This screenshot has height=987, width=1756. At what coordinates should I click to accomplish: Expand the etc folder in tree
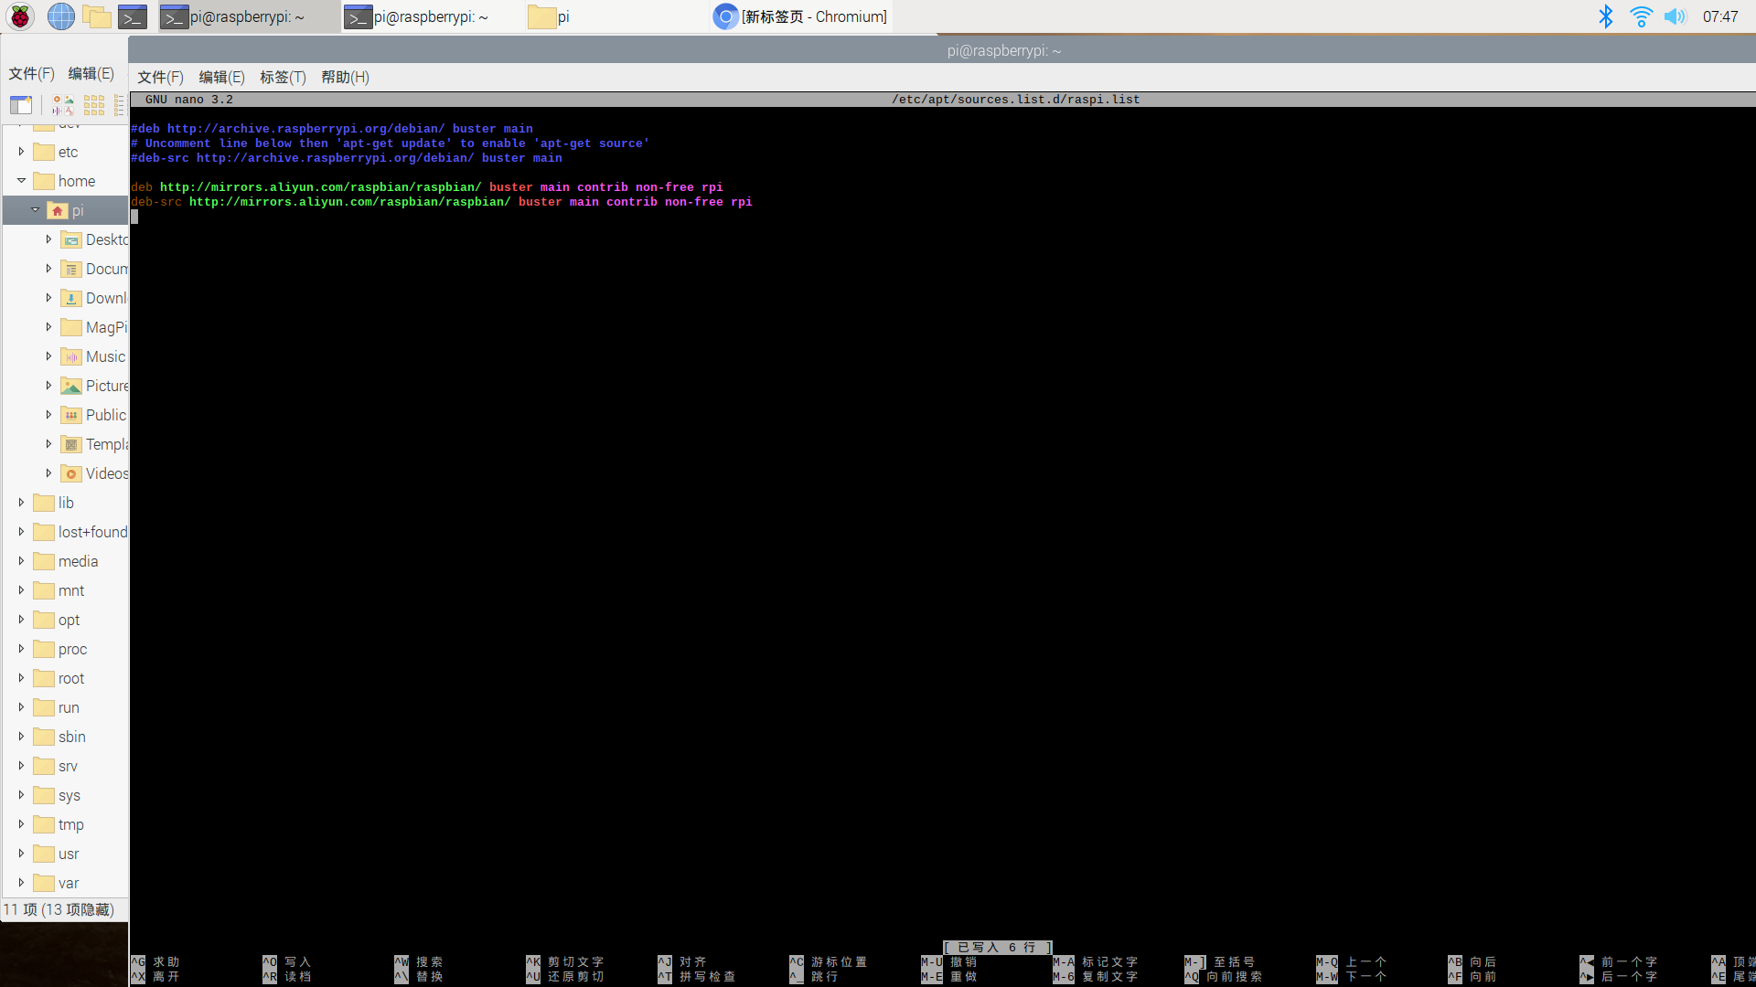[x=21, y=152]
